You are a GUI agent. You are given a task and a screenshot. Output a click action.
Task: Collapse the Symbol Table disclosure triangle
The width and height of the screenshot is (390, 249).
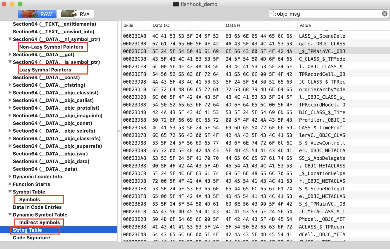[x=10, y=192]
